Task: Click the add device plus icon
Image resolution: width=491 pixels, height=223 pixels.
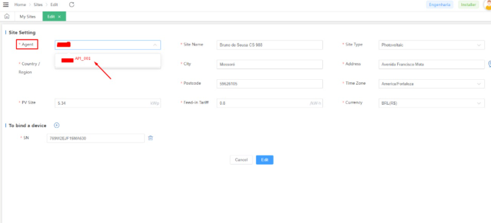Action: tap(57, 126)
